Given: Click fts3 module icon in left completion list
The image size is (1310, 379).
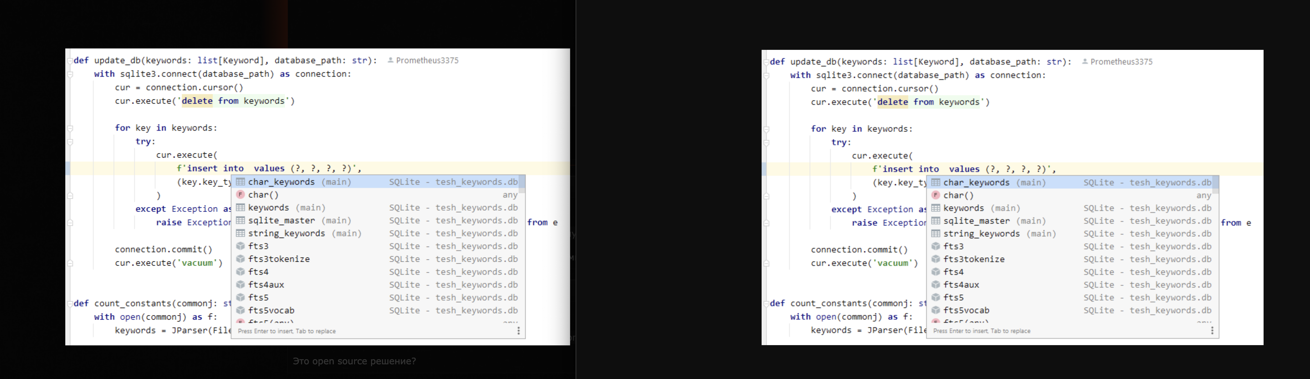Looking at the screenshot, I should (240, 247).
